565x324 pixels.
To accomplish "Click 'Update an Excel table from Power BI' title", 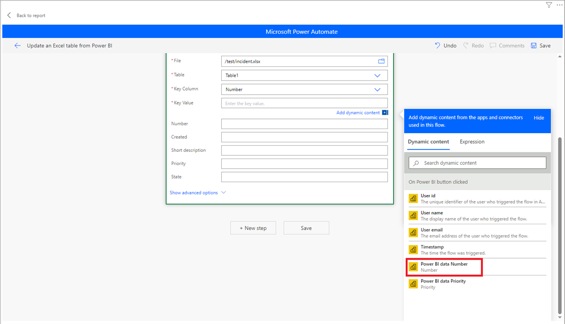I will [x=69, y=46].
